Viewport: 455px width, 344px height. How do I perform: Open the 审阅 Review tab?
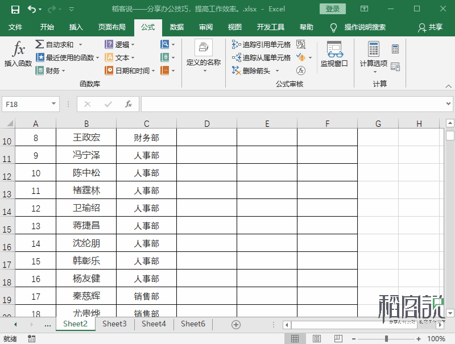[206, 27]
